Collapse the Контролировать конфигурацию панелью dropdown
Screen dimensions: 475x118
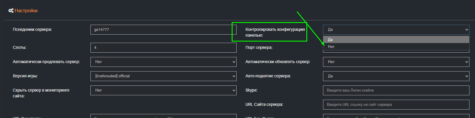[x=396, y=30]
